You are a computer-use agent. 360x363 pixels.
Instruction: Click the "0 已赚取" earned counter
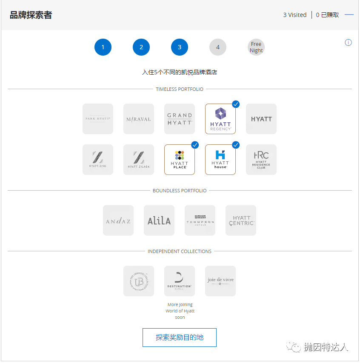tap(327, 15)
